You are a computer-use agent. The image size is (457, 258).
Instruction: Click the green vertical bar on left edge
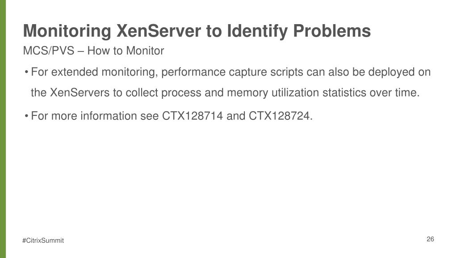(3, 129)
